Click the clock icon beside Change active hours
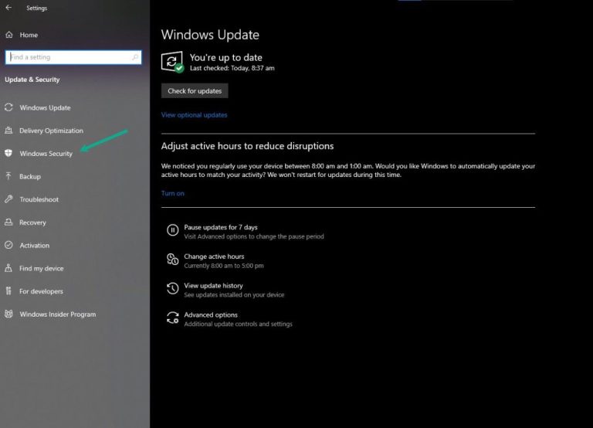The height and width of the screenshot is (428, 593). 173,260
